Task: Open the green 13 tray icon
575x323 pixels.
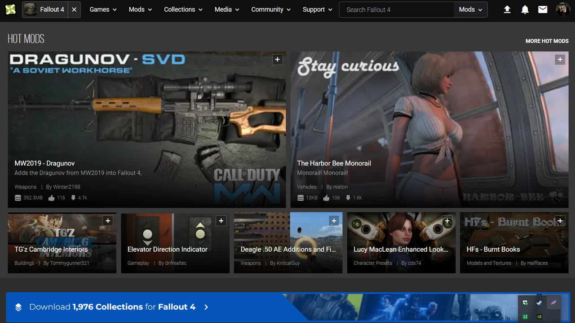Action: [x=525, y=317]
